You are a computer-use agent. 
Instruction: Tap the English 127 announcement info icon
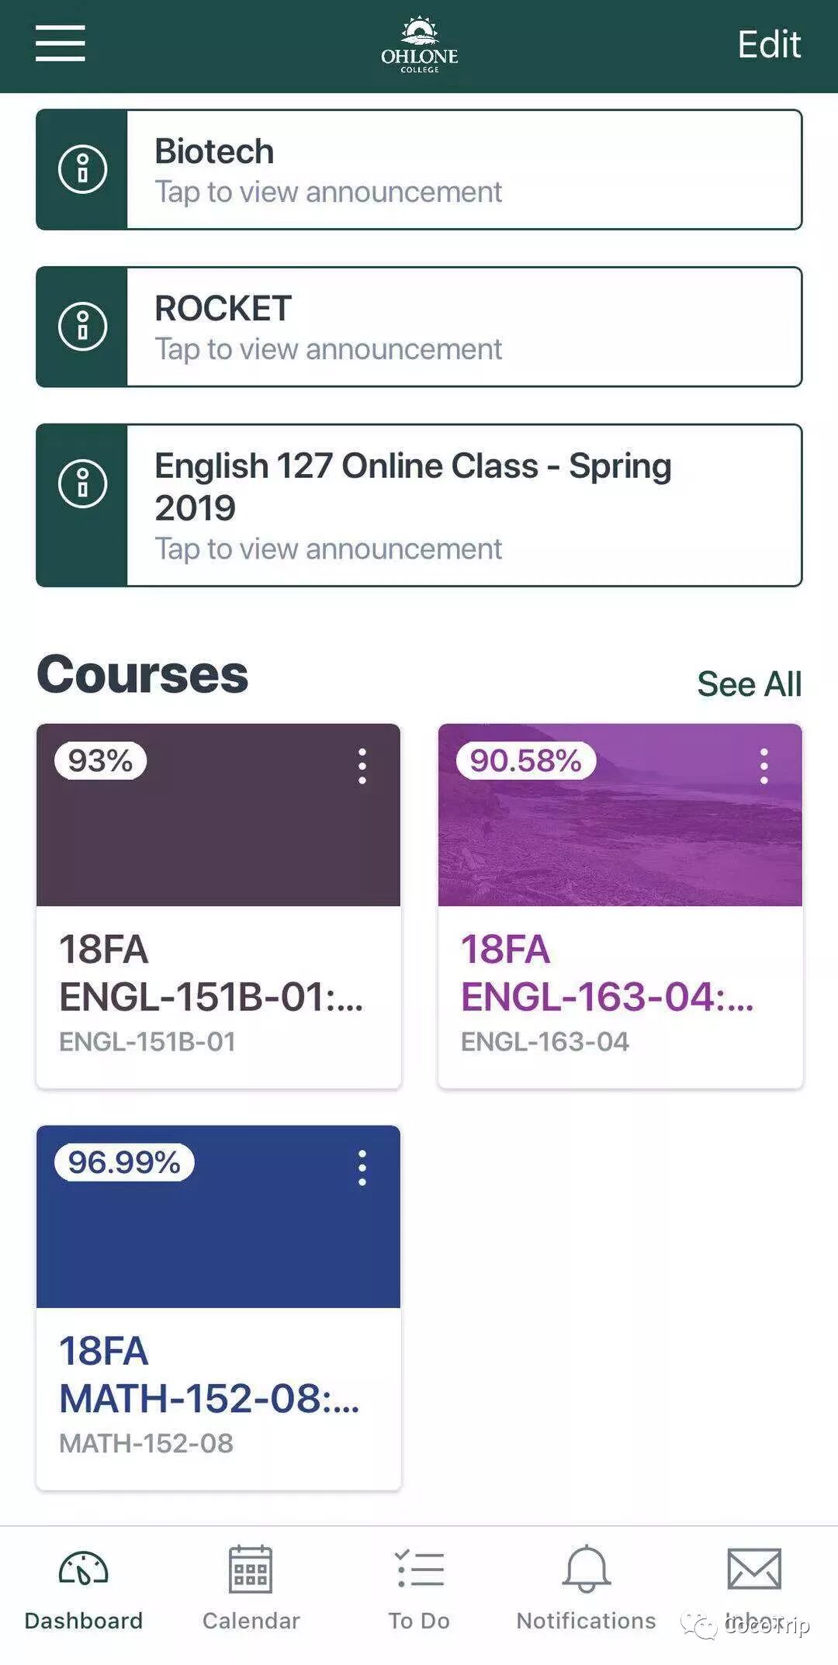tap(82, 483)
